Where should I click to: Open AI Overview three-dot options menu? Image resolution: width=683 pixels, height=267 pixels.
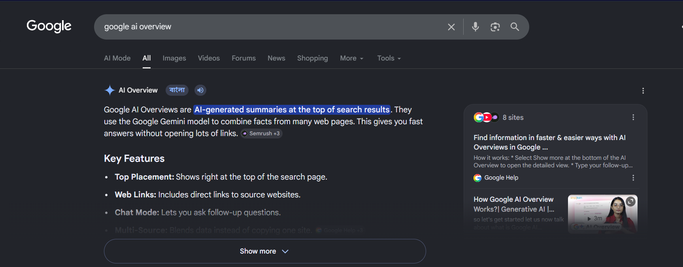643,91
